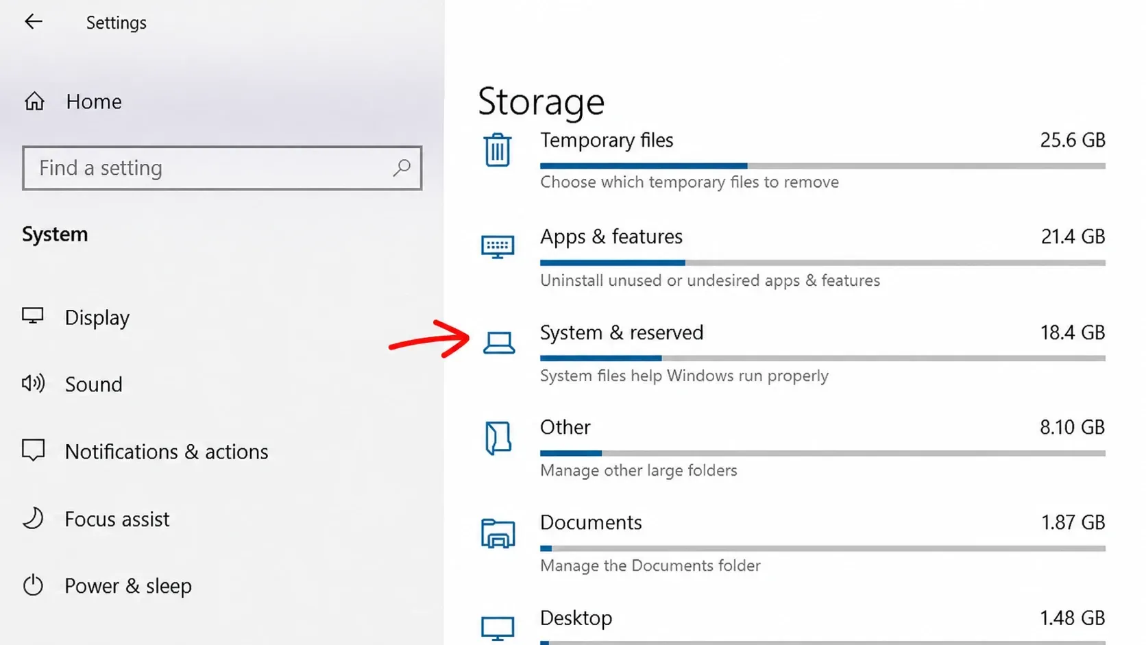Click the Apps & features usage bar
This screenshot has width=1146, height=645.
[822, 263]
